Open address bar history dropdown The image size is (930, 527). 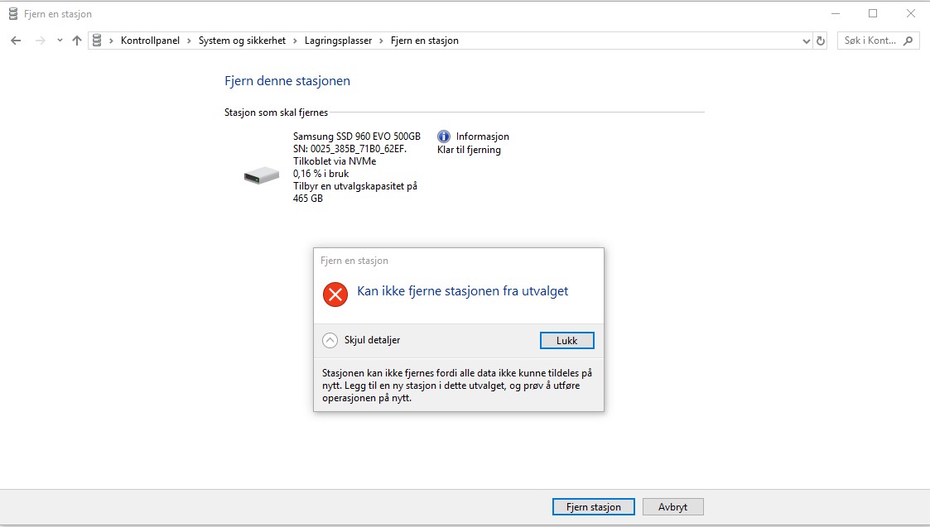tap(806, 41)
